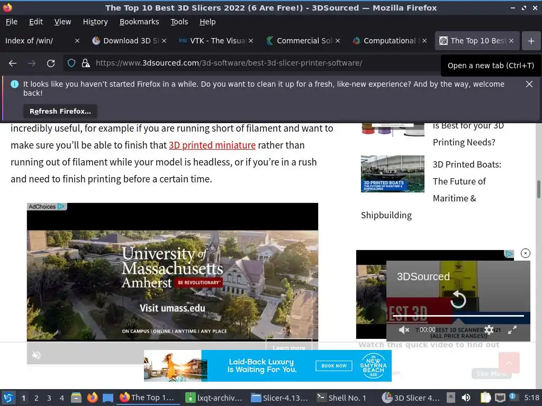
Task: Click BOOK NOW on New Smyrna Beach ad
Action: point(333,366)
